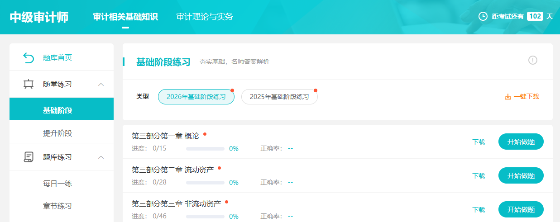Click 第三部分第三章 非流动资产 title
This screenshot has width=560, height=222.
[177, 204]
